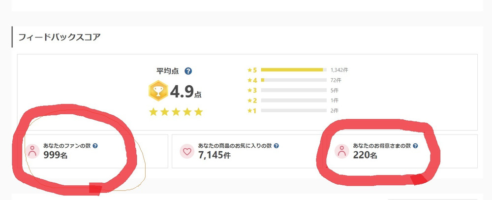Click the five-star rating progress bar

pos(293,70)
